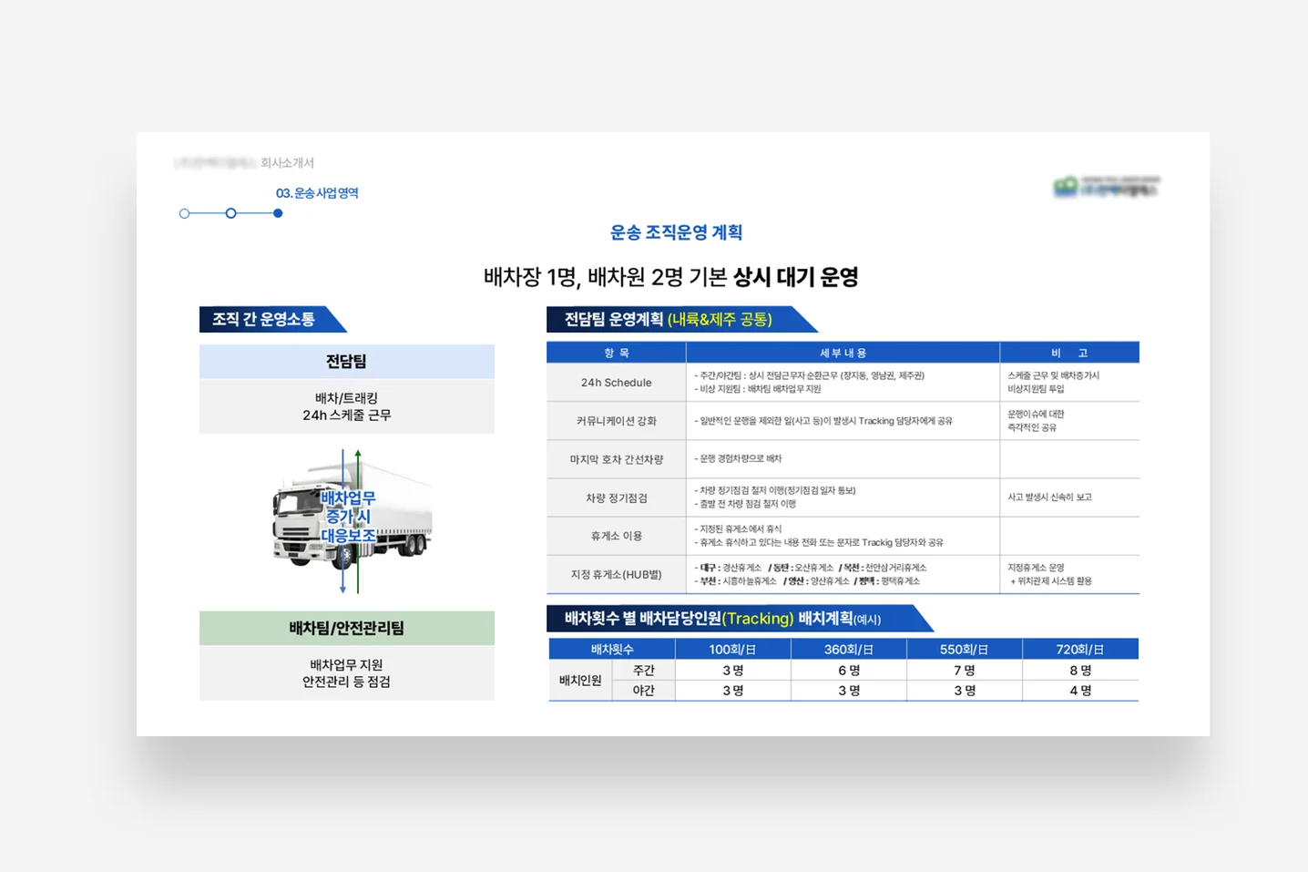Viewport: 1308px width, 872px height.
Task: Click the middle hollow step dot
Action: pyautogui.click(x=230, y=213)
